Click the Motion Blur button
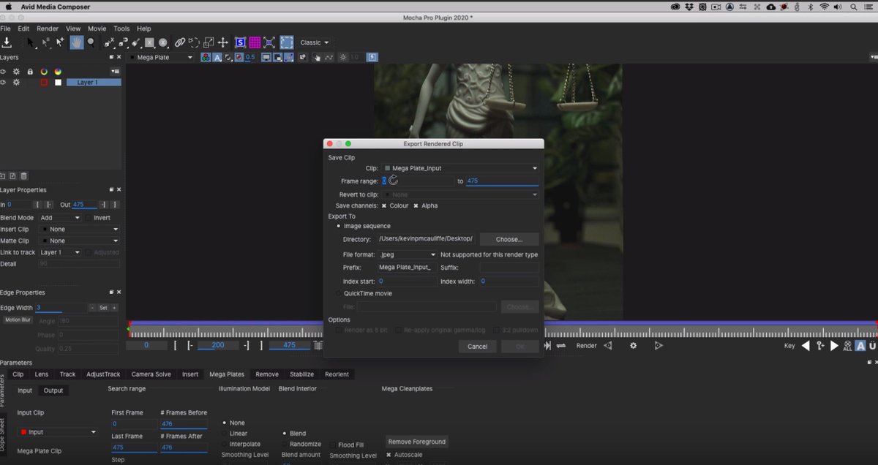Screen dimensions: 878x465 click(18, 320)
